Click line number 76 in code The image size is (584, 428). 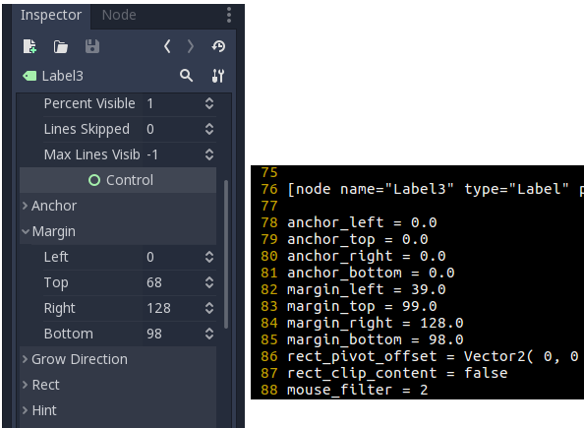click(x=269, y=189)
